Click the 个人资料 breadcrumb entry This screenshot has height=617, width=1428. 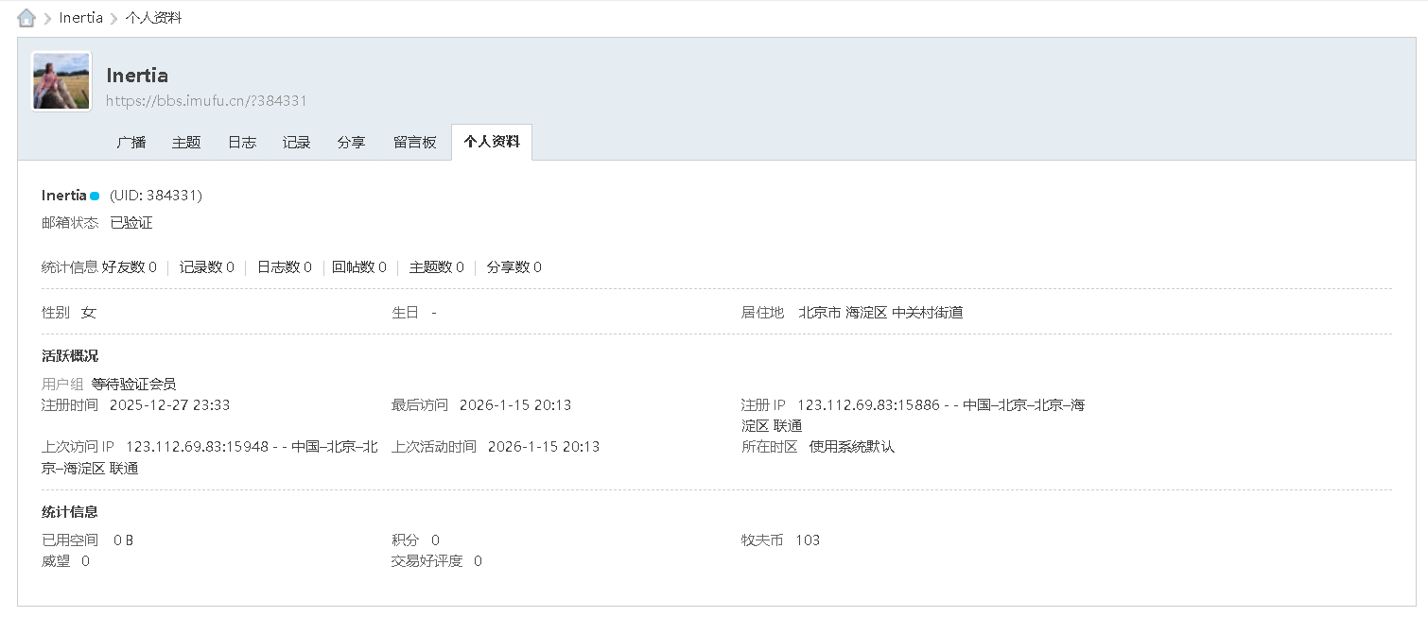[x=154, y=17]
